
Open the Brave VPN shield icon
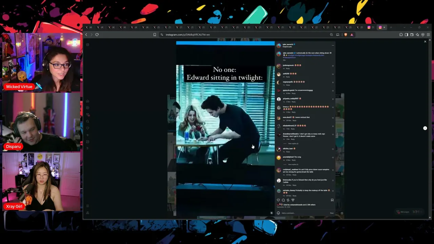point(423,35)
